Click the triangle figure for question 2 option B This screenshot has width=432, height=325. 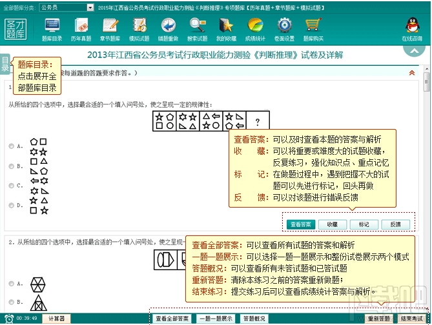coord(39,303)
